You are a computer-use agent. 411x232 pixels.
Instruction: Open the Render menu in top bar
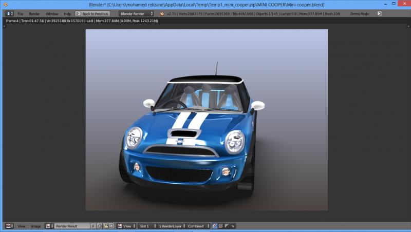click(34, 14)
